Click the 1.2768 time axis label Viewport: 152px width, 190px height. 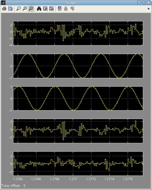click(x=54, y=179)
